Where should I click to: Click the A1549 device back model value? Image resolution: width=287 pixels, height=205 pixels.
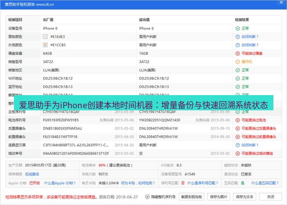(190, 174)
